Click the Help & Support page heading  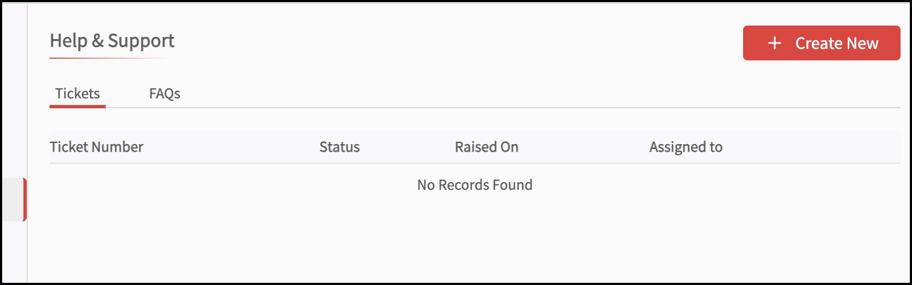112,41
